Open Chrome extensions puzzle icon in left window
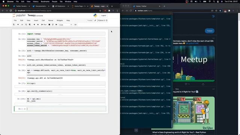 (109, 10)
